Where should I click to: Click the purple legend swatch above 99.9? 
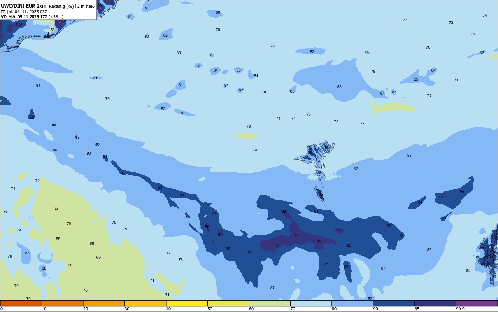(x=477, y=303)
